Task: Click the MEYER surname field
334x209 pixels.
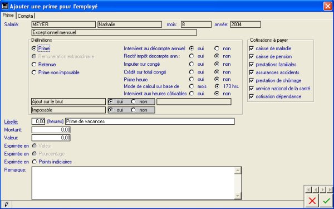Action: point(63,25)
